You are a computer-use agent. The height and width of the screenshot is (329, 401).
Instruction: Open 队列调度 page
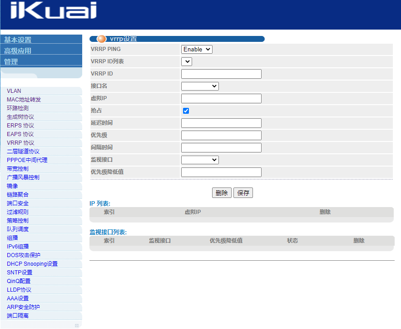tap(18, 229)
